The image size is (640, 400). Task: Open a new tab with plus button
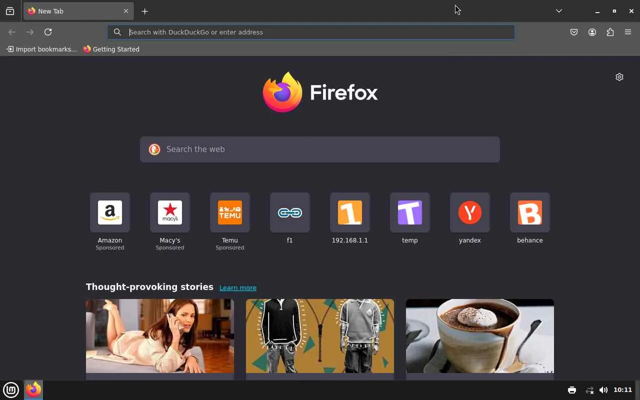(144, 11)
